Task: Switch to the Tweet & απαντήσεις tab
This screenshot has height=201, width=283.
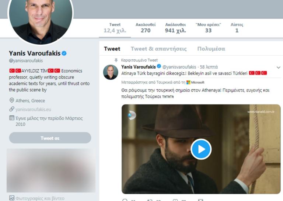Action: [x=158, y=49]
